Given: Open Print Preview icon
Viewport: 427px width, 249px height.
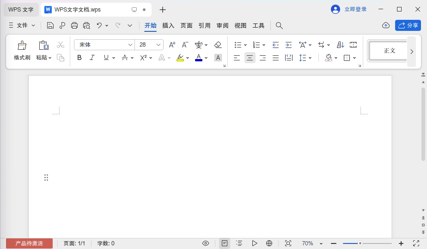Looking at the screenshot, I should pos(86,25).
